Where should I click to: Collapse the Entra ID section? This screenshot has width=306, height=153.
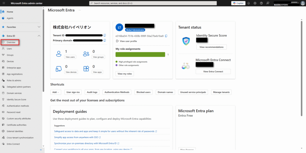coord(39,36)
